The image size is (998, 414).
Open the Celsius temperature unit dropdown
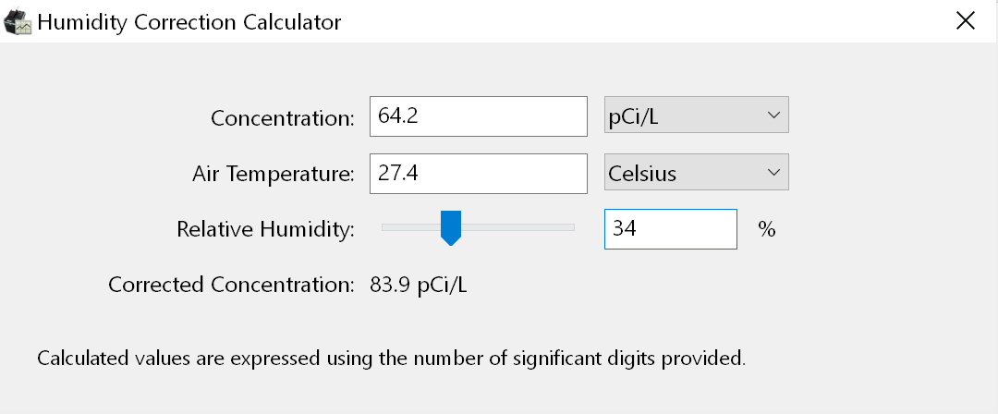pyautogui.click(x=686, y=174)
